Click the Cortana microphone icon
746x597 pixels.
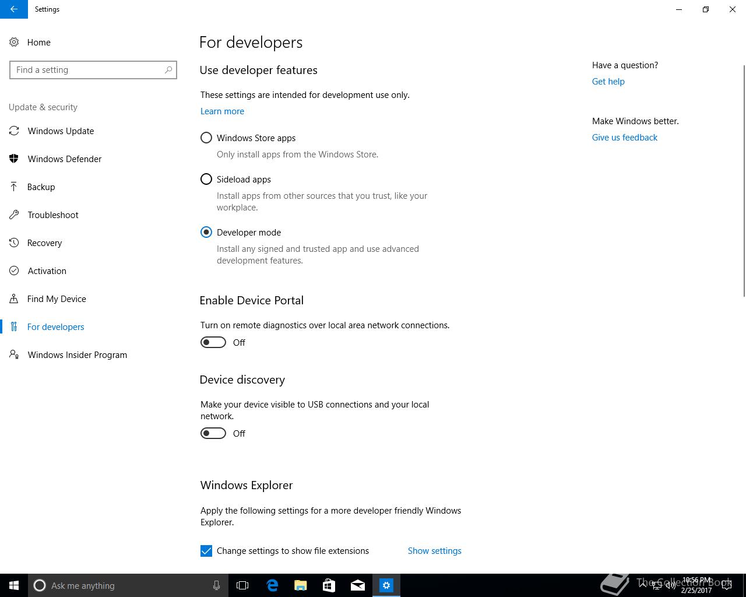[x=216, y=585]
